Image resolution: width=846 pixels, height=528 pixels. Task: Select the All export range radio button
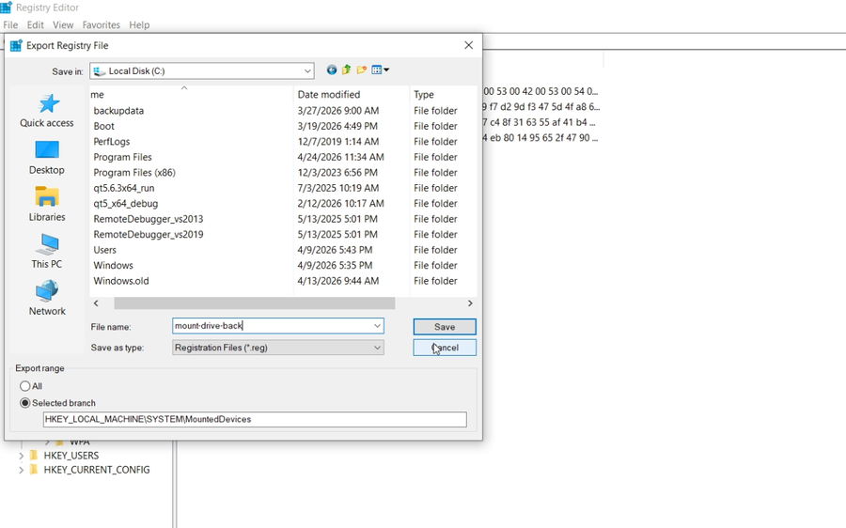tap(24, 386)
